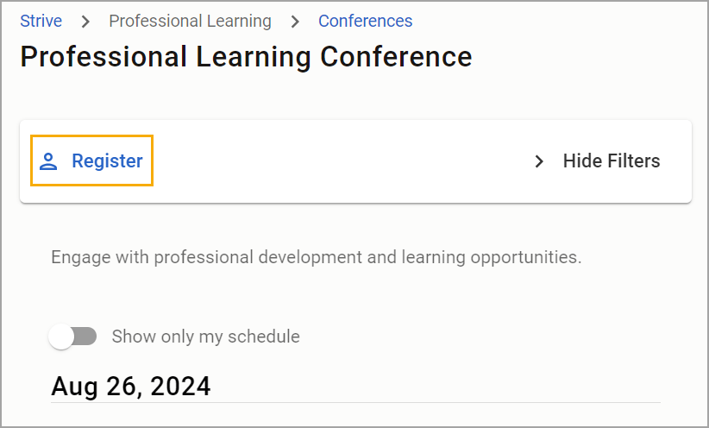Click the white knob of the schedule switch
Viewport: 709px width, 428px height.
(61, 337)
